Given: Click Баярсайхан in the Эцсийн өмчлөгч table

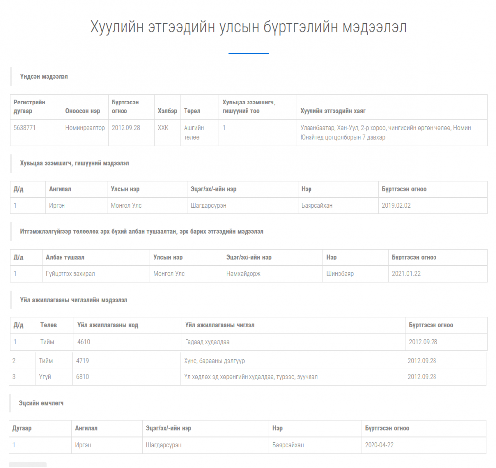Looking at the screenshot, I should point(288,445).
